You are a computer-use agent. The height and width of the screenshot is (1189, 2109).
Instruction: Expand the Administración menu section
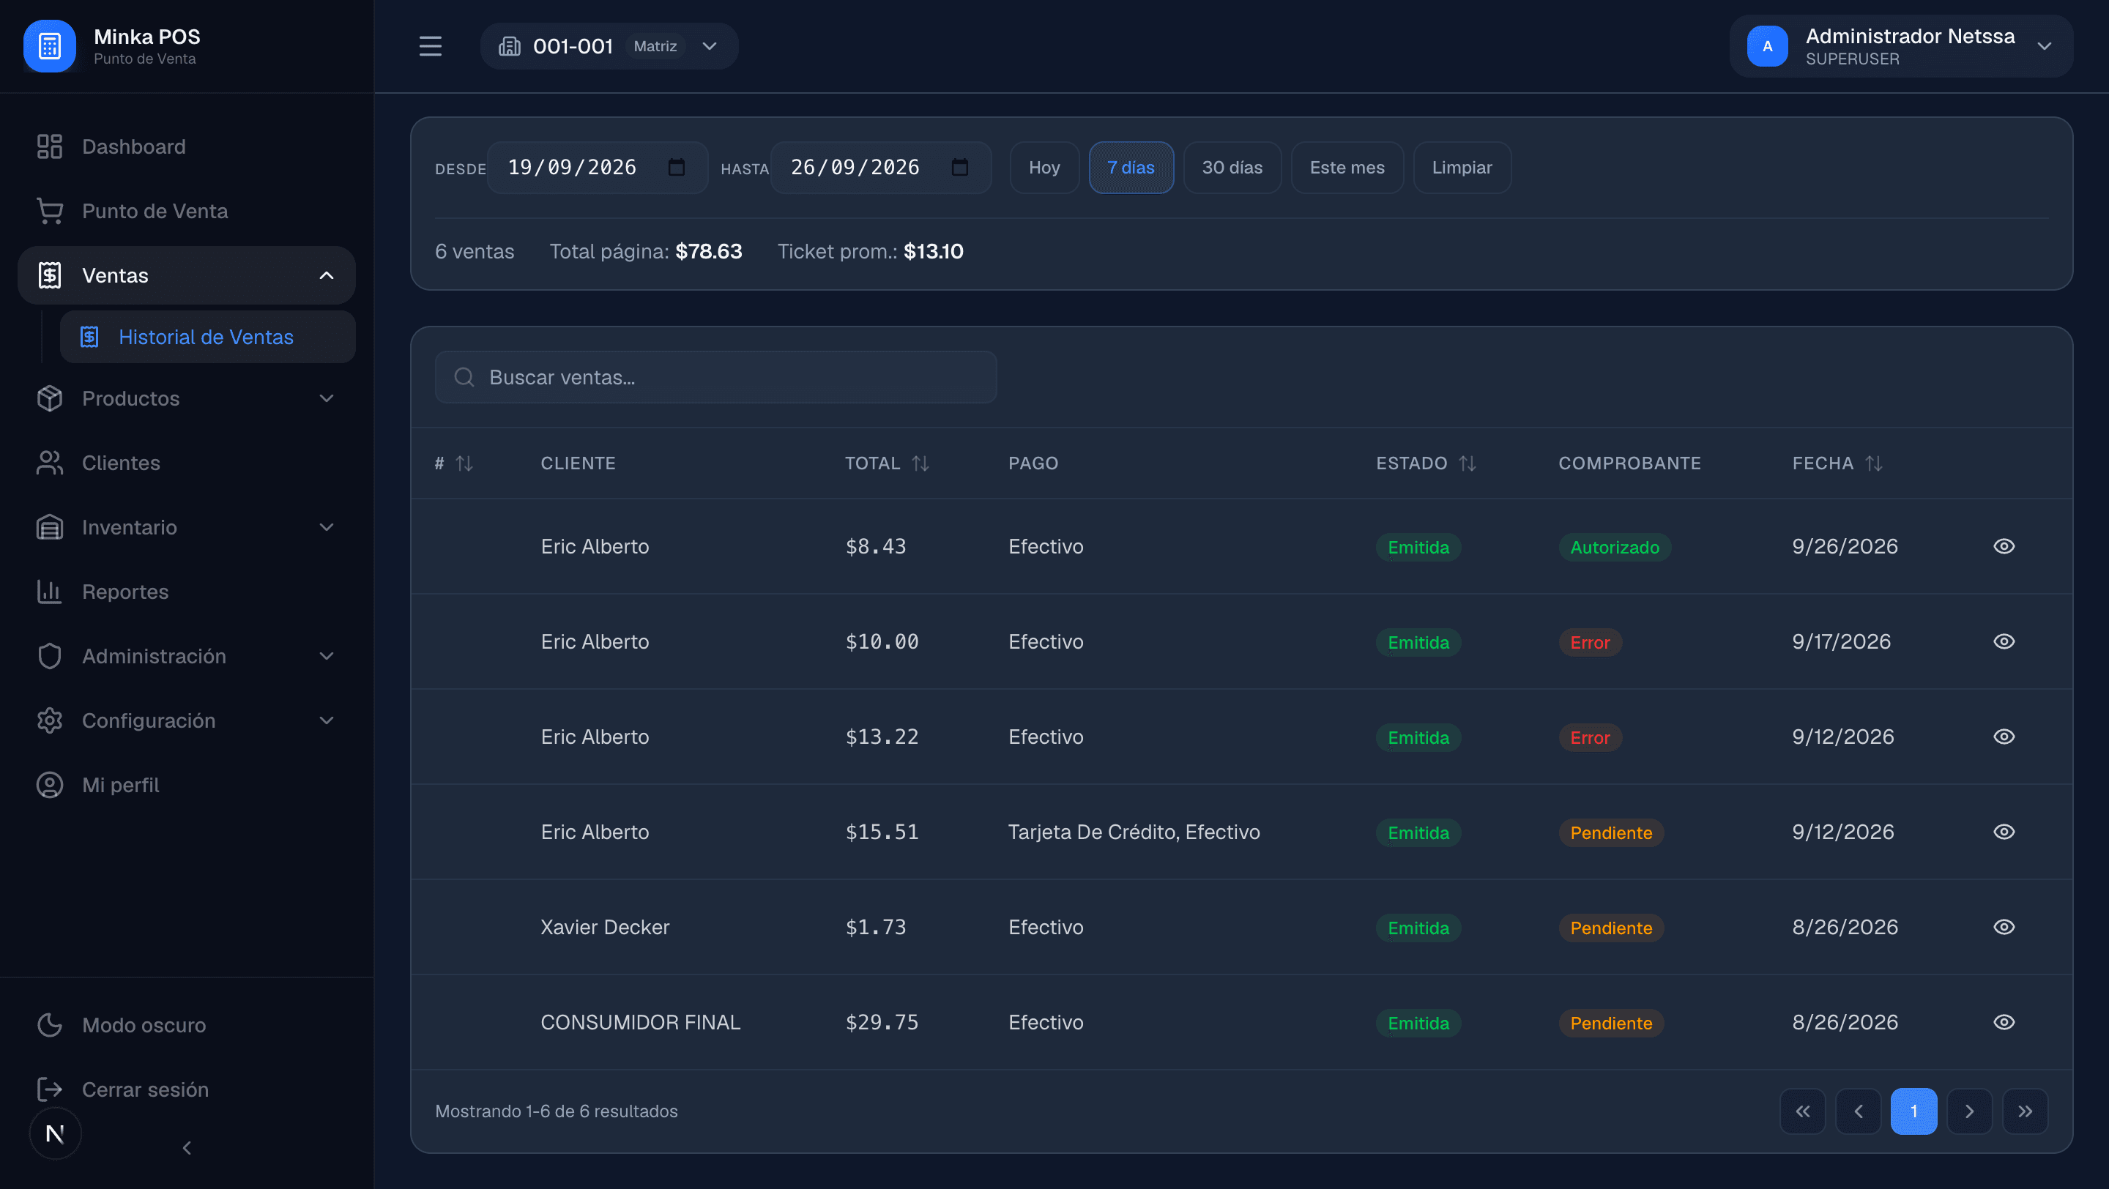[x=187, y=656]
